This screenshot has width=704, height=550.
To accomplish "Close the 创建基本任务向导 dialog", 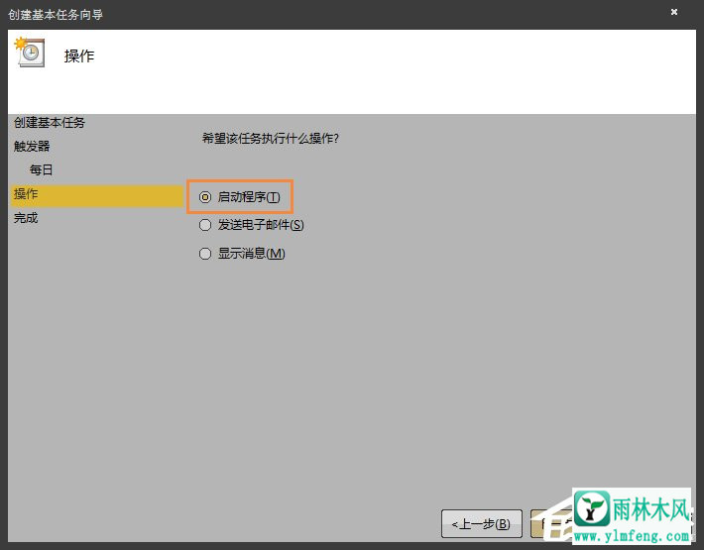I will pyautogui.click(x=674, y=12).
